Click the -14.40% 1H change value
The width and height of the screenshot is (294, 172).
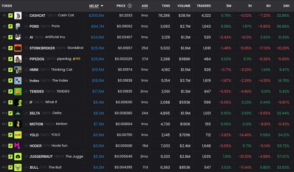[x=245, y=135]
